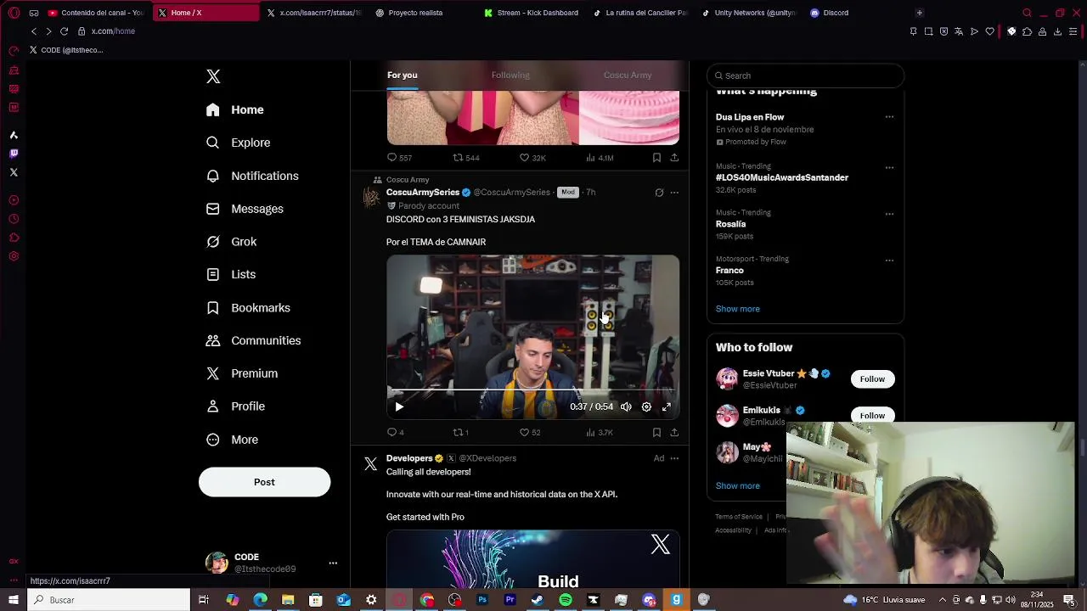The height and width of the screenshot is (611, 1087).
Task: Click the Windows Start button
Action: [14, 600]
